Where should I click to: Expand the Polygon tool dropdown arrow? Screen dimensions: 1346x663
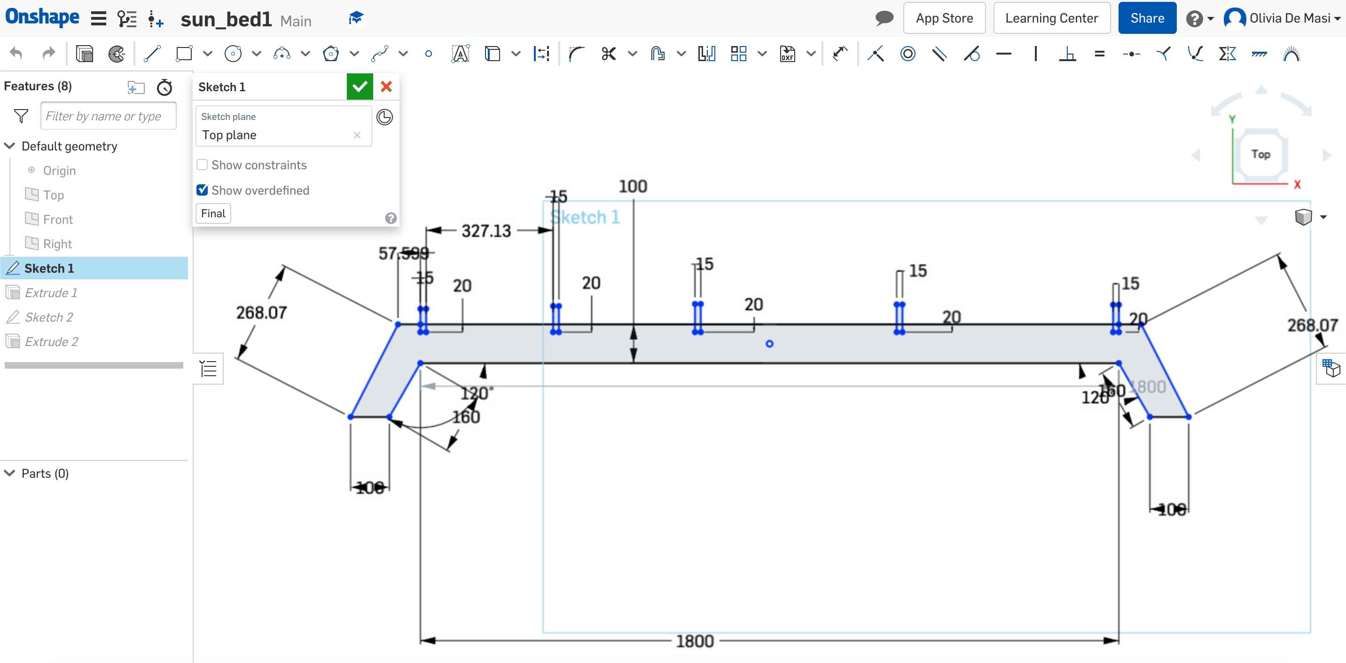tap(354, 53)
